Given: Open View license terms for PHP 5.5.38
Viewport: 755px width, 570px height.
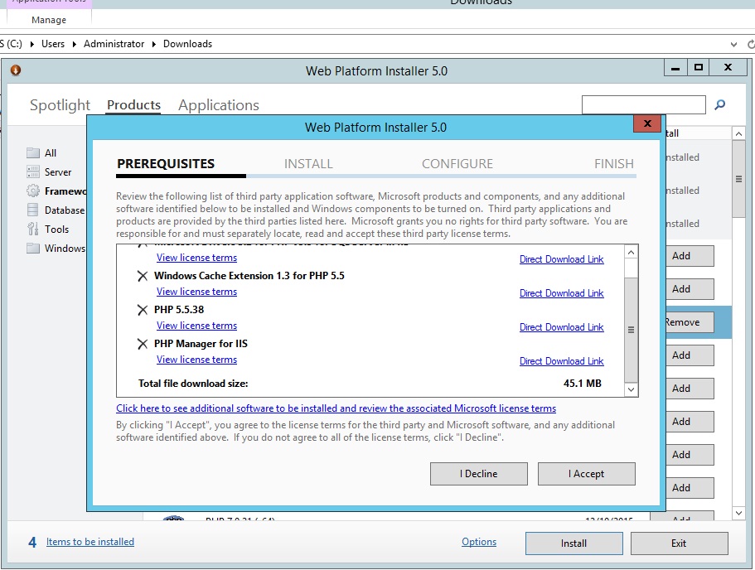Looking at the screenshot, I should [196, 326].
